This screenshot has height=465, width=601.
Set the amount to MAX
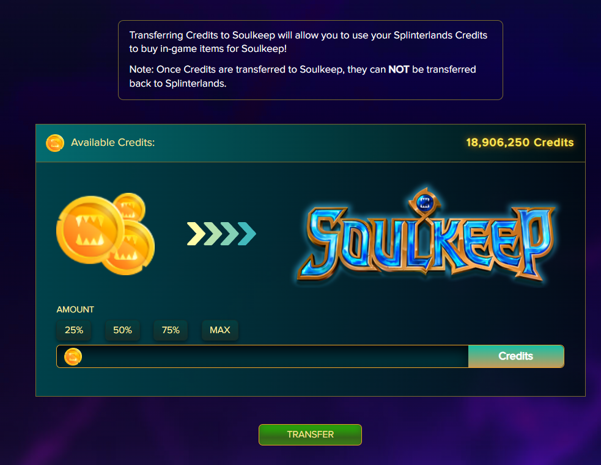click(x=220, y=330)
